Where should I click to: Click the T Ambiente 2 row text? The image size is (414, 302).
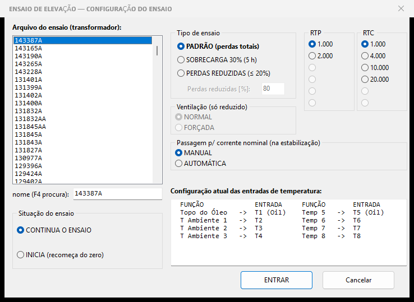tap(204, 228)
